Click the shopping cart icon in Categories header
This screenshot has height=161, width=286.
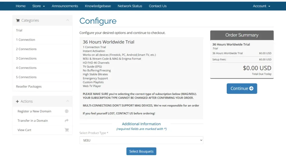click(18, 20)
